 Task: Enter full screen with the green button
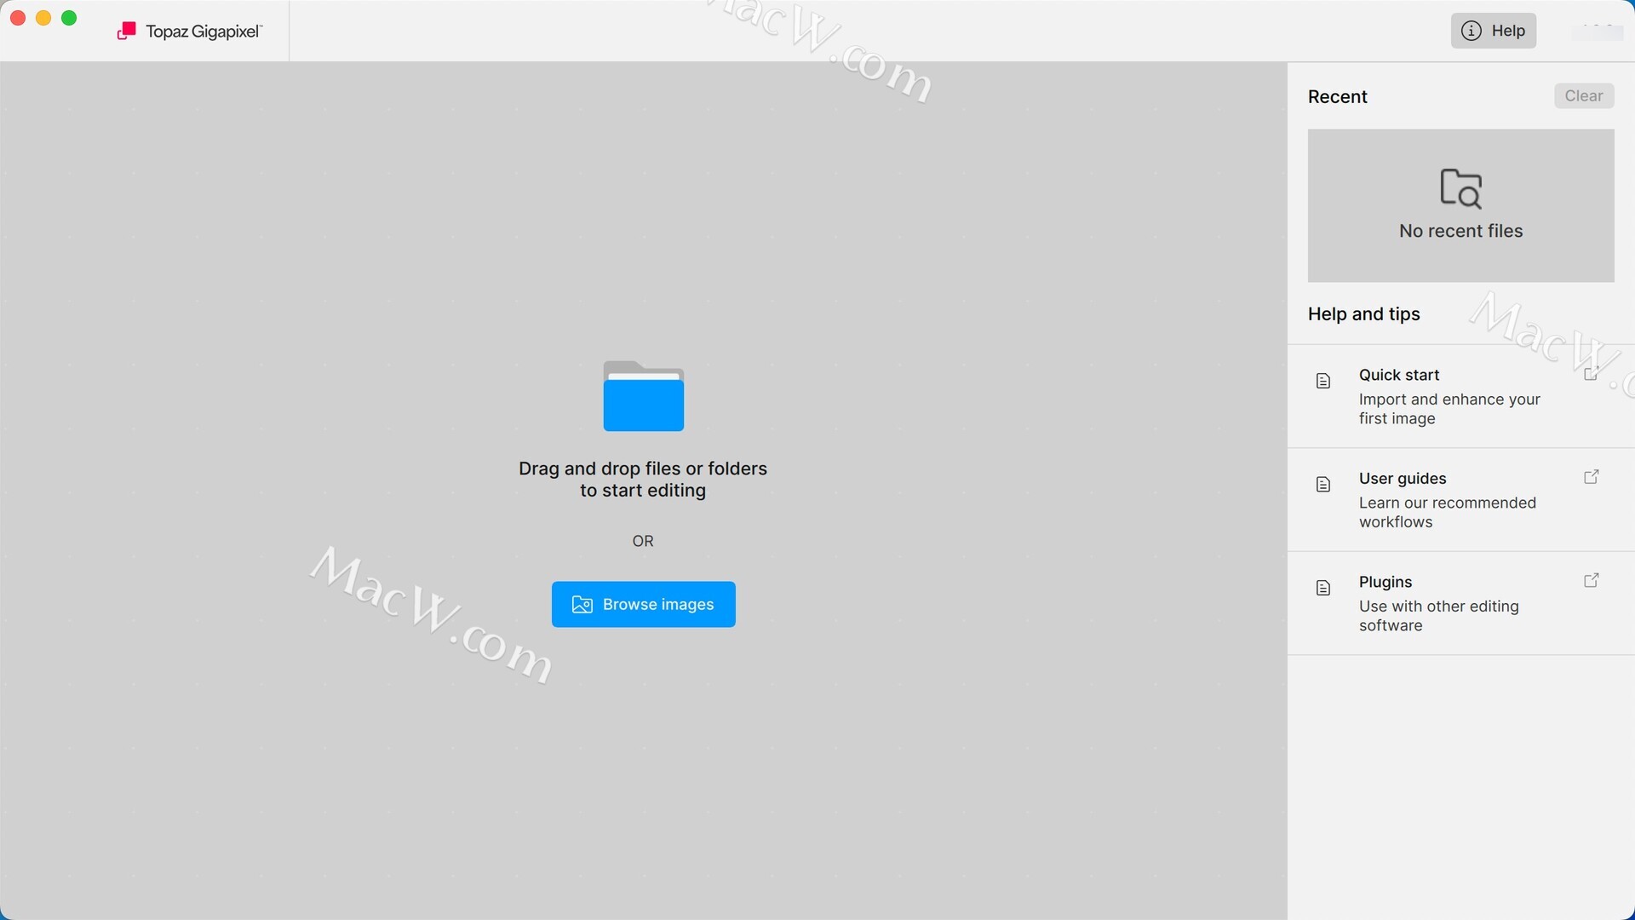tap(70, 18)
